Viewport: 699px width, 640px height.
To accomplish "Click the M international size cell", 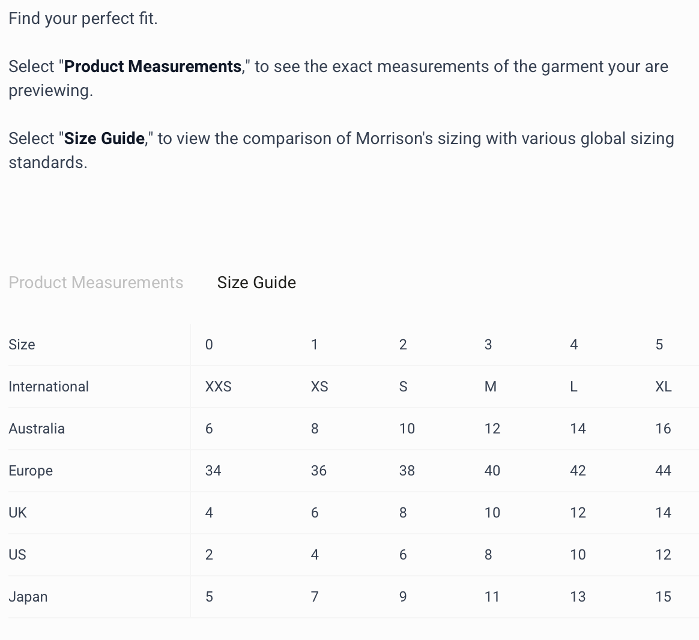I will 491,387.
